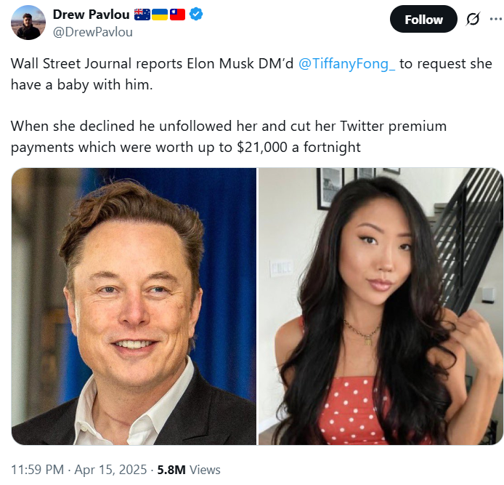Visit the @DrewPavlou handle link
The height and width of the screenshot is (485, 504).
92,32
